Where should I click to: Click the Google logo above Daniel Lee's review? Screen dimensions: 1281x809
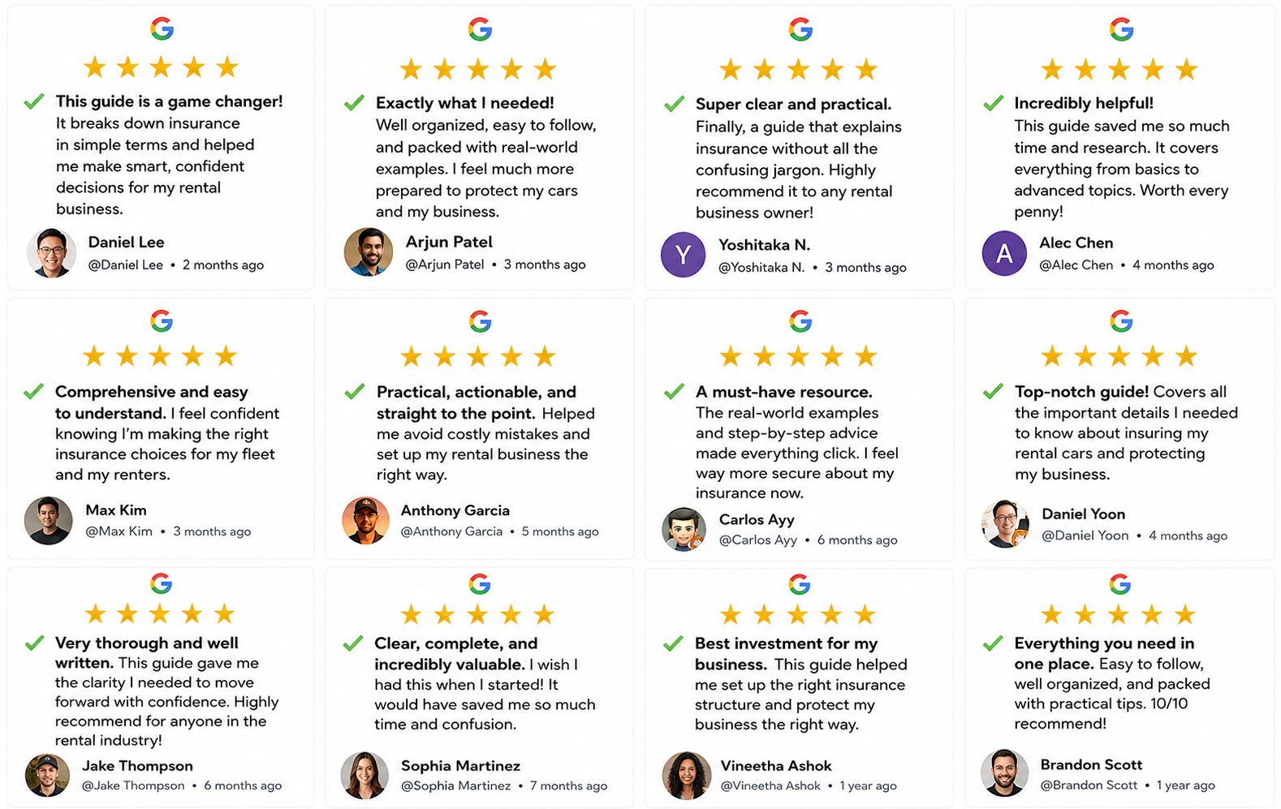pyautogui.click(x=162, y=29)
